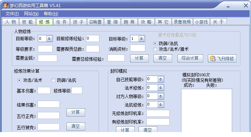Click the 猎术修炼最高为20级 hint text
The width and height of the screenshot is (251, 137).
tap(177, 35)
